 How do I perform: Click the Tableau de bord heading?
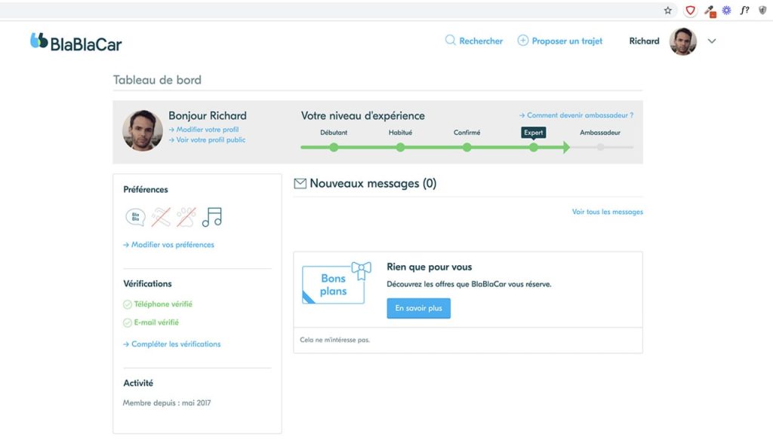coord(157,80)
